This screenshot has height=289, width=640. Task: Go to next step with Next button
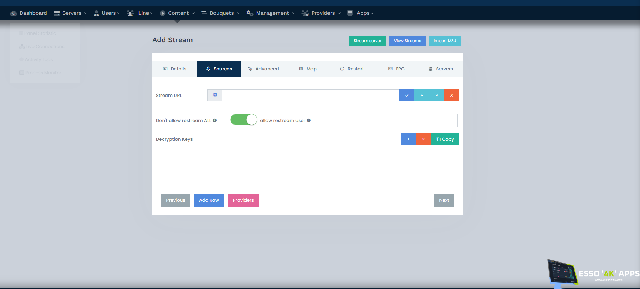pos(444,200)
